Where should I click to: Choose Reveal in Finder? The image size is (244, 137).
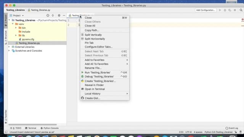point(105,85)
